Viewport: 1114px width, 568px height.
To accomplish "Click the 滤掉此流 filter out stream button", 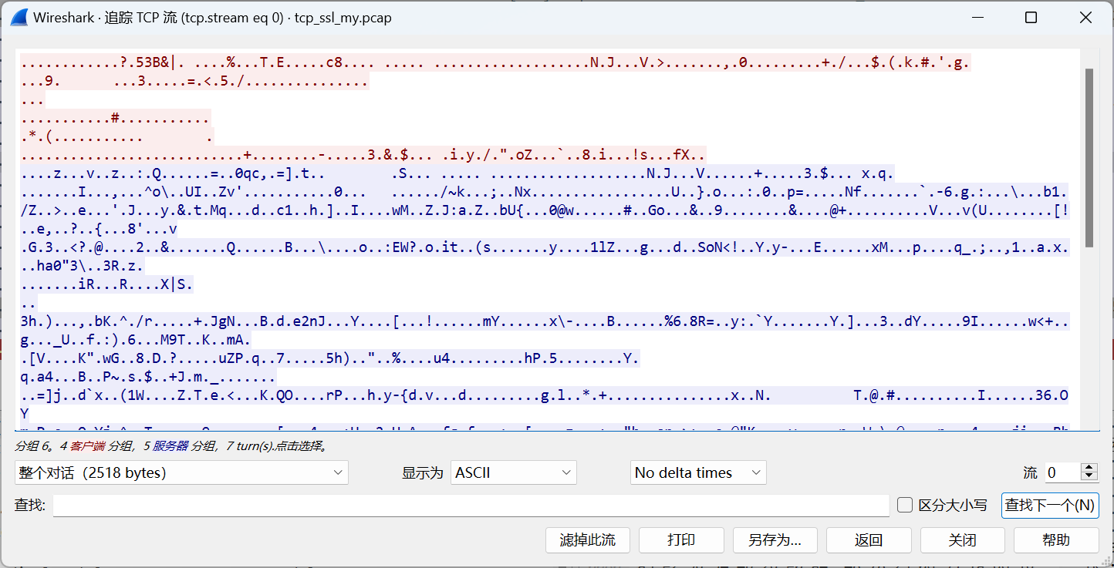I will 589,540.
